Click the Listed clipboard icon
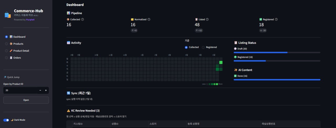 [x=196, y=20]
